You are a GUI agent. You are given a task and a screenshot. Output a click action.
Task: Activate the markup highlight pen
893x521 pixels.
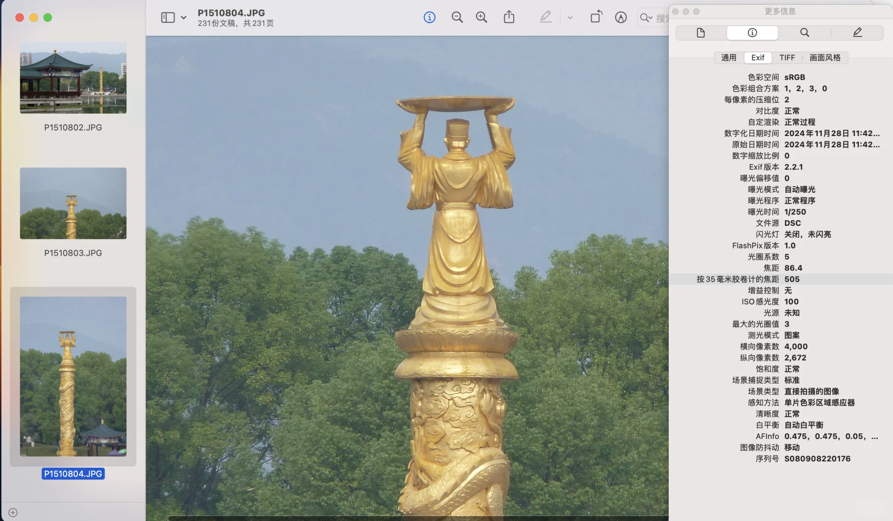[545, 17]
